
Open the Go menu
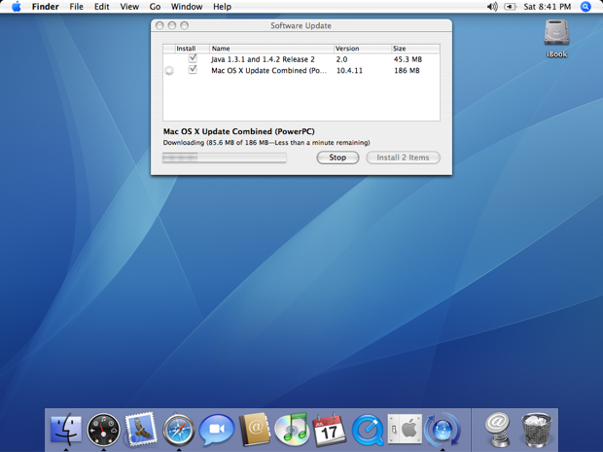click(x=155, y=7)
